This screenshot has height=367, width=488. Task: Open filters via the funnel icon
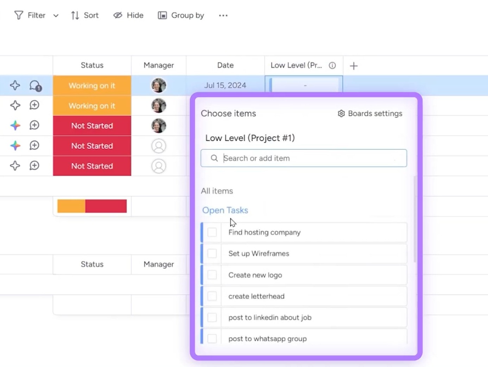19,15
